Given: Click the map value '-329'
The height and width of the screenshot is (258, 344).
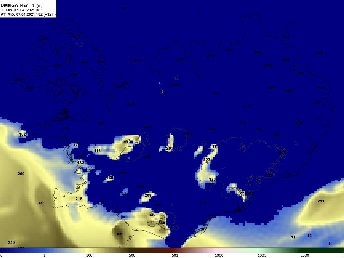Looking at the screenshot, I should (x=140, y=186).
